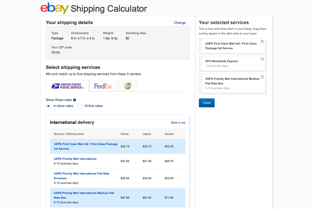Screen dimensions: 313x209
Task: Click the eBay logo
Action: pos(55,8)
